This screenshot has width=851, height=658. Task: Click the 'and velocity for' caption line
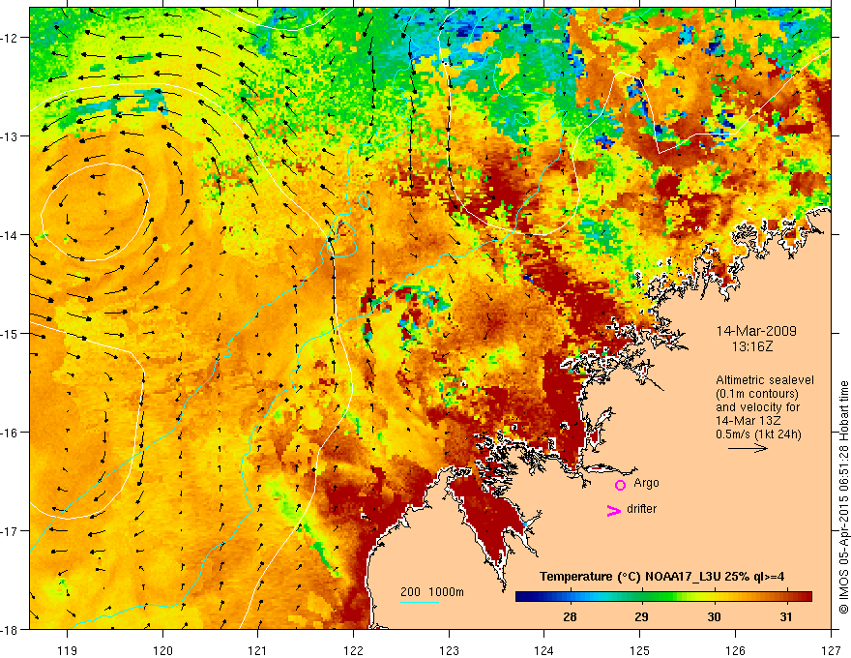[x=757, y=407]
